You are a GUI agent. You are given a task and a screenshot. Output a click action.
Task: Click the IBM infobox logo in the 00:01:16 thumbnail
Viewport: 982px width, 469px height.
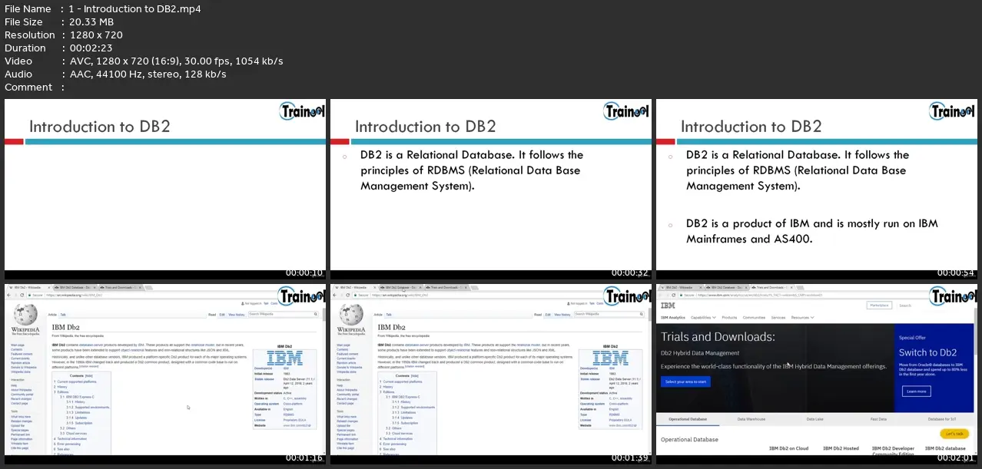point(283,358)
